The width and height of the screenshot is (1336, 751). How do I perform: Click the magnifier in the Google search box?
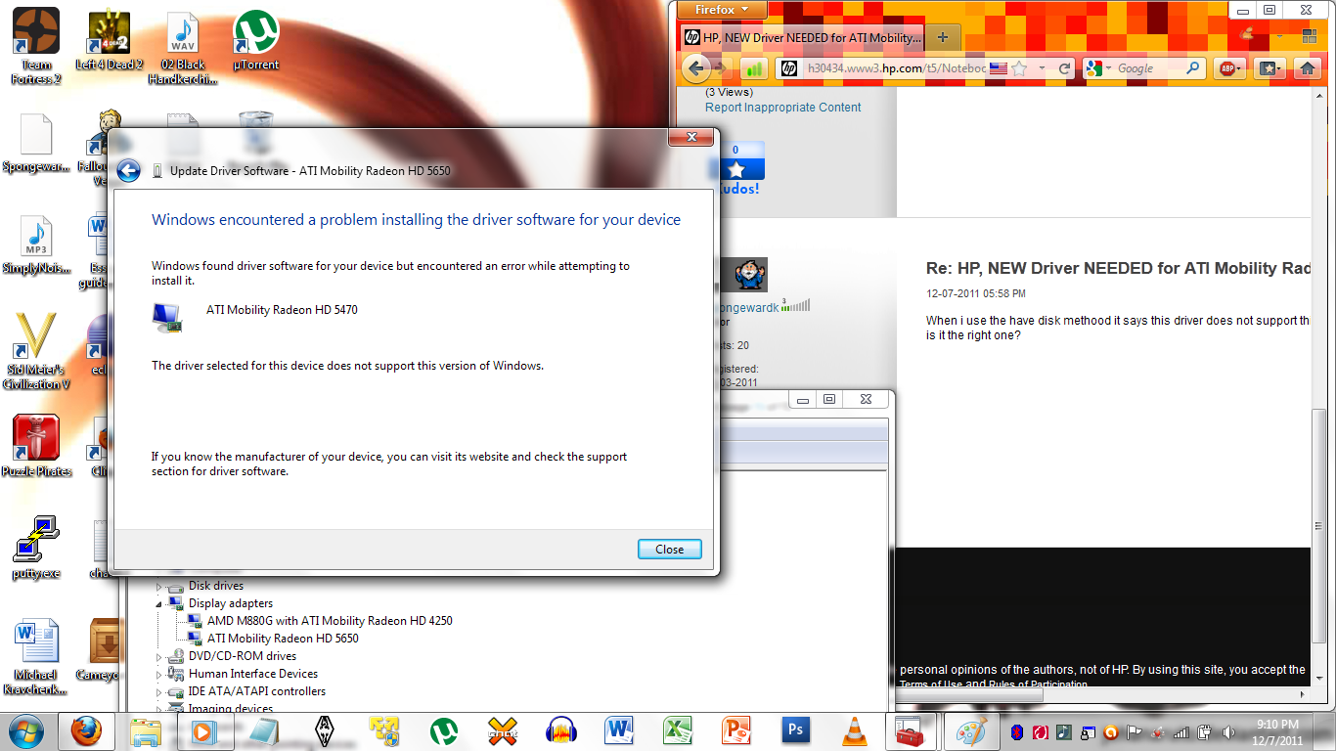coord(1193,68)
